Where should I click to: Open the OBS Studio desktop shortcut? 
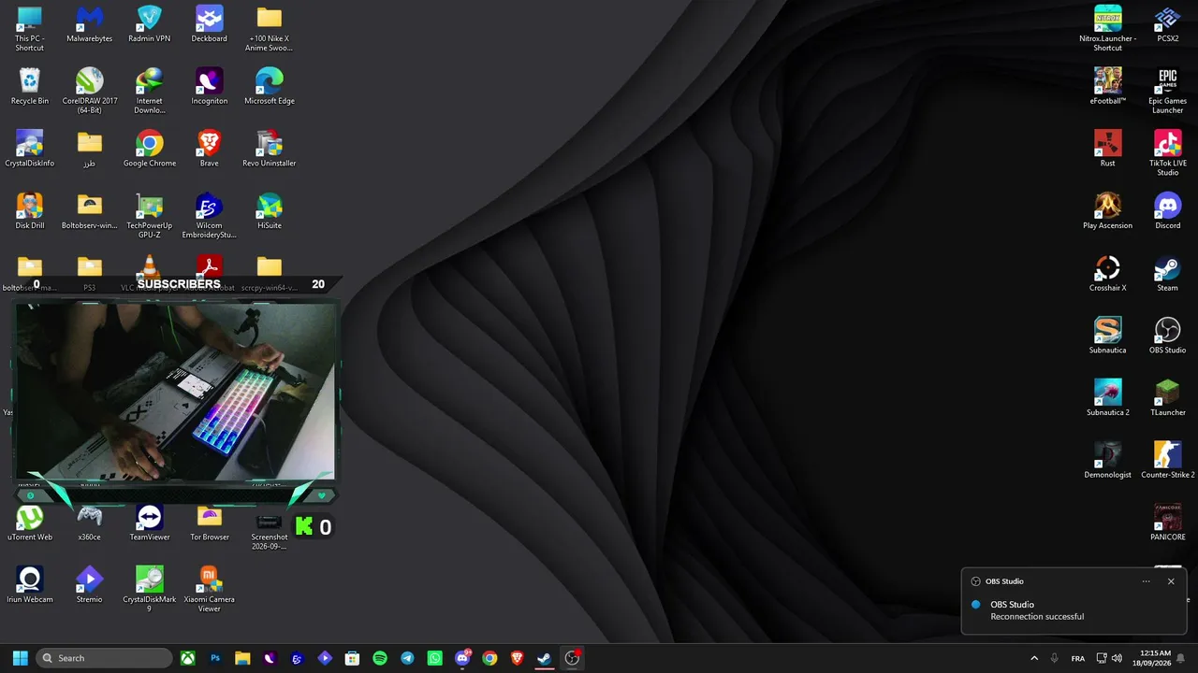1167,336
